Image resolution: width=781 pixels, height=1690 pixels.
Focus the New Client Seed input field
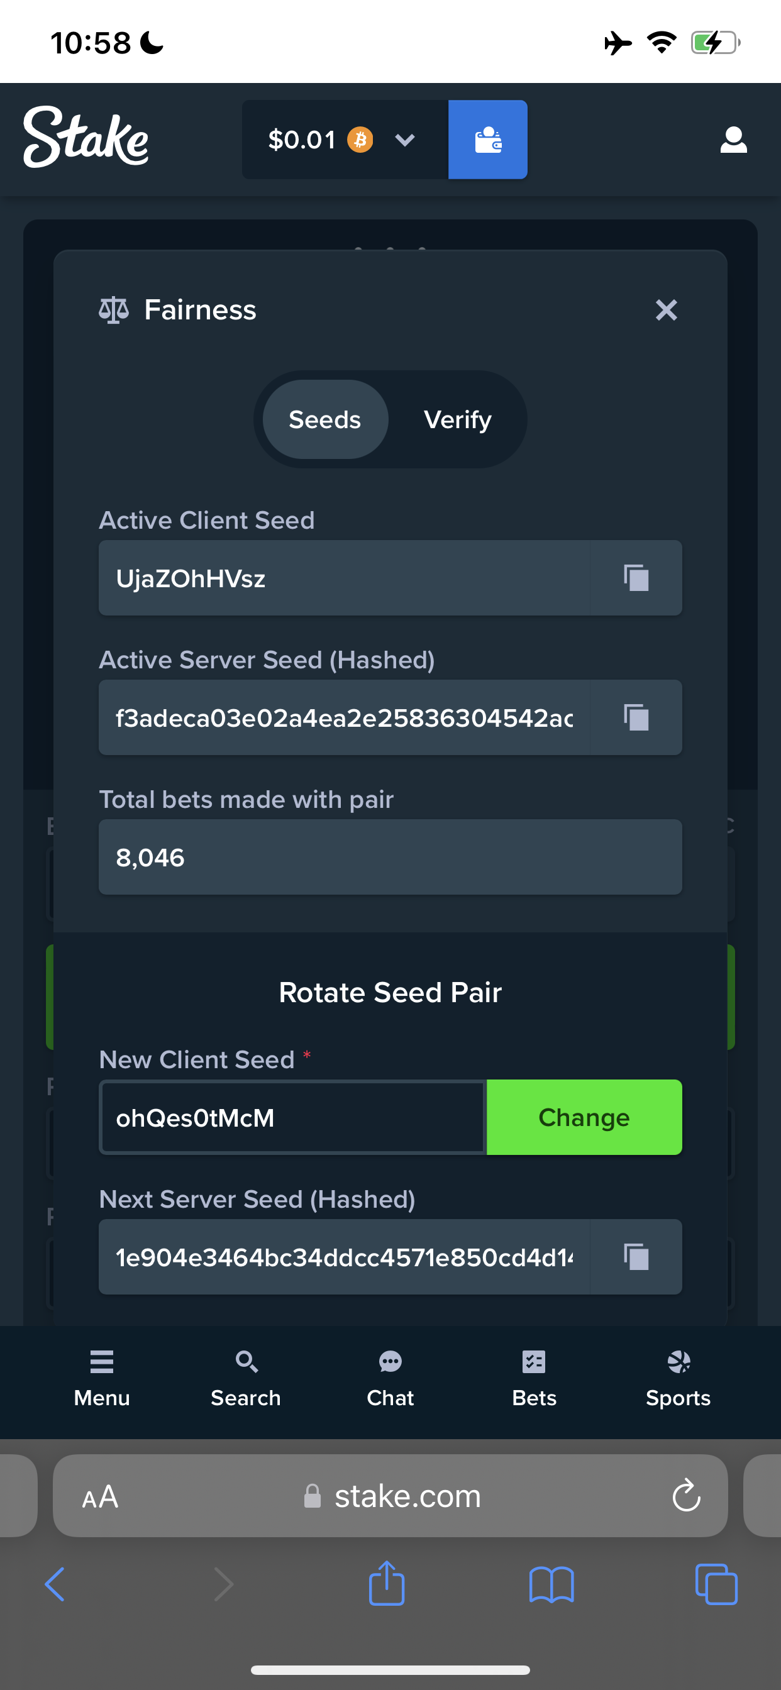[292, 1117]
